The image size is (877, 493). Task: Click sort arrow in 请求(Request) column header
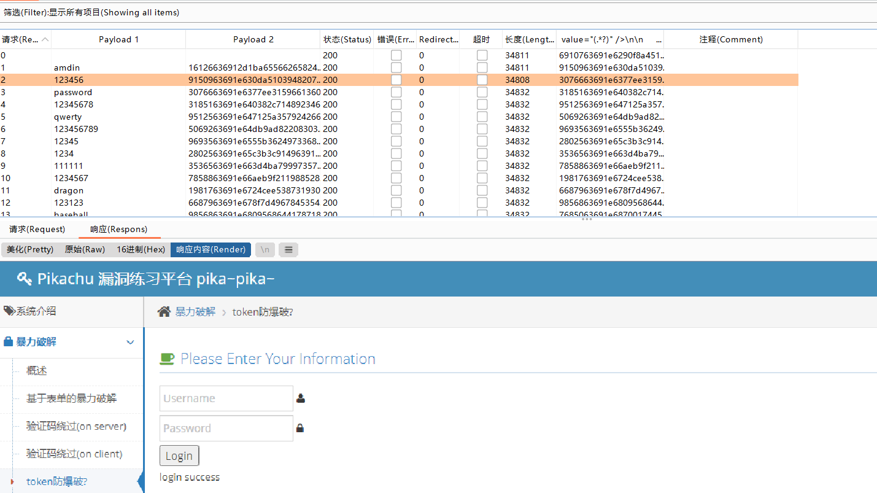pos(45,39)
